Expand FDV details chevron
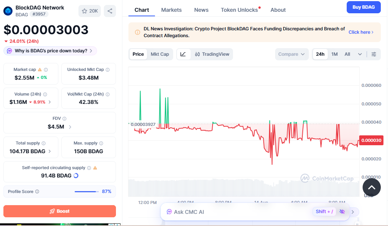The height and width of the screenshot is (226, 388). (70, 127)
